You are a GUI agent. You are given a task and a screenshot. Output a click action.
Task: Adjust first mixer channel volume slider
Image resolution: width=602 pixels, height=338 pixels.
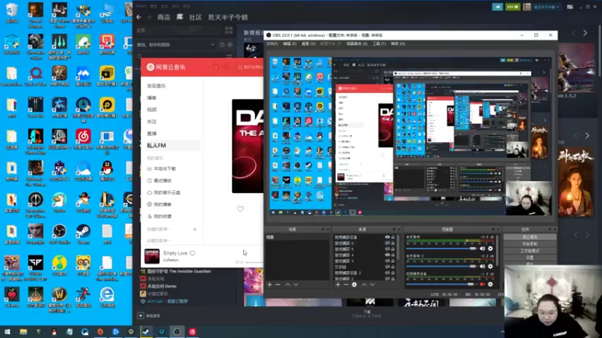pos(442,249)
